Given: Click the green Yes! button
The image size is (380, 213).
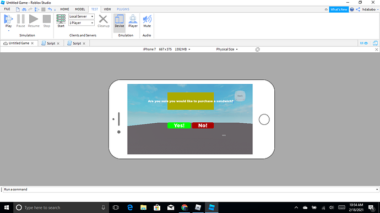Looking at the screenshot, I should (179, 125).
